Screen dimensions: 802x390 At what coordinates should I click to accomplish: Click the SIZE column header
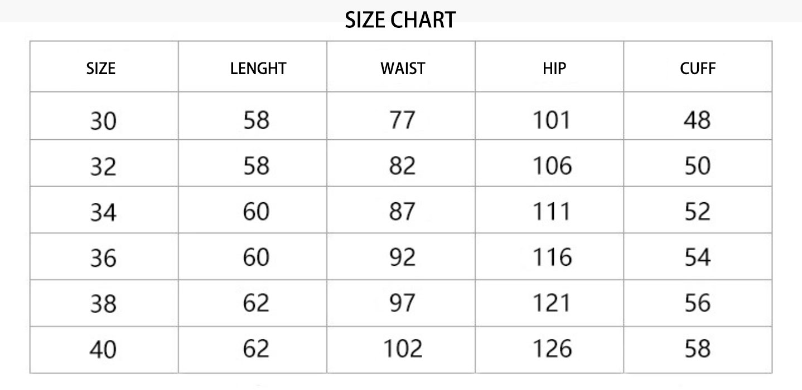coord(101,69)
